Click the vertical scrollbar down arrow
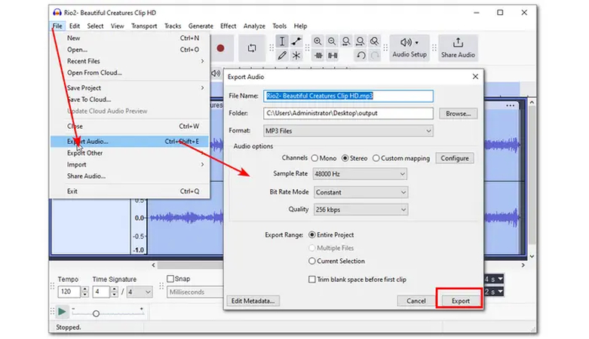Image resolution: width=589 pixels, height=339 pixels. (x=532, y=256)
